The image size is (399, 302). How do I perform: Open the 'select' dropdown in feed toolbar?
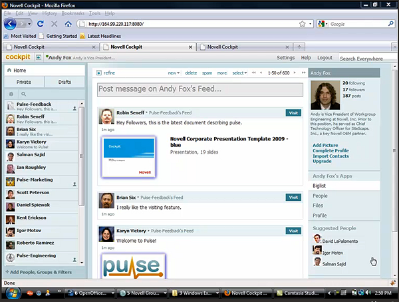click(239, 73)
